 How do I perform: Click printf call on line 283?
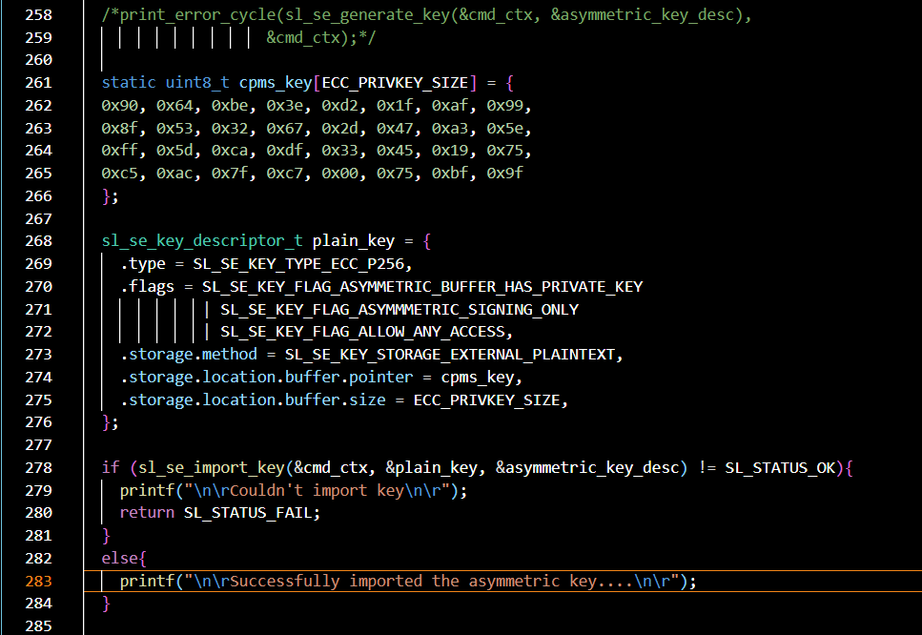148,582
